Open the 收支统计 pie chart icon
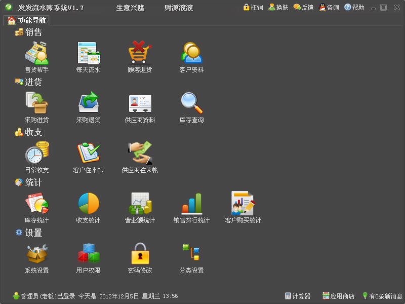 click(x=88, y=207)
